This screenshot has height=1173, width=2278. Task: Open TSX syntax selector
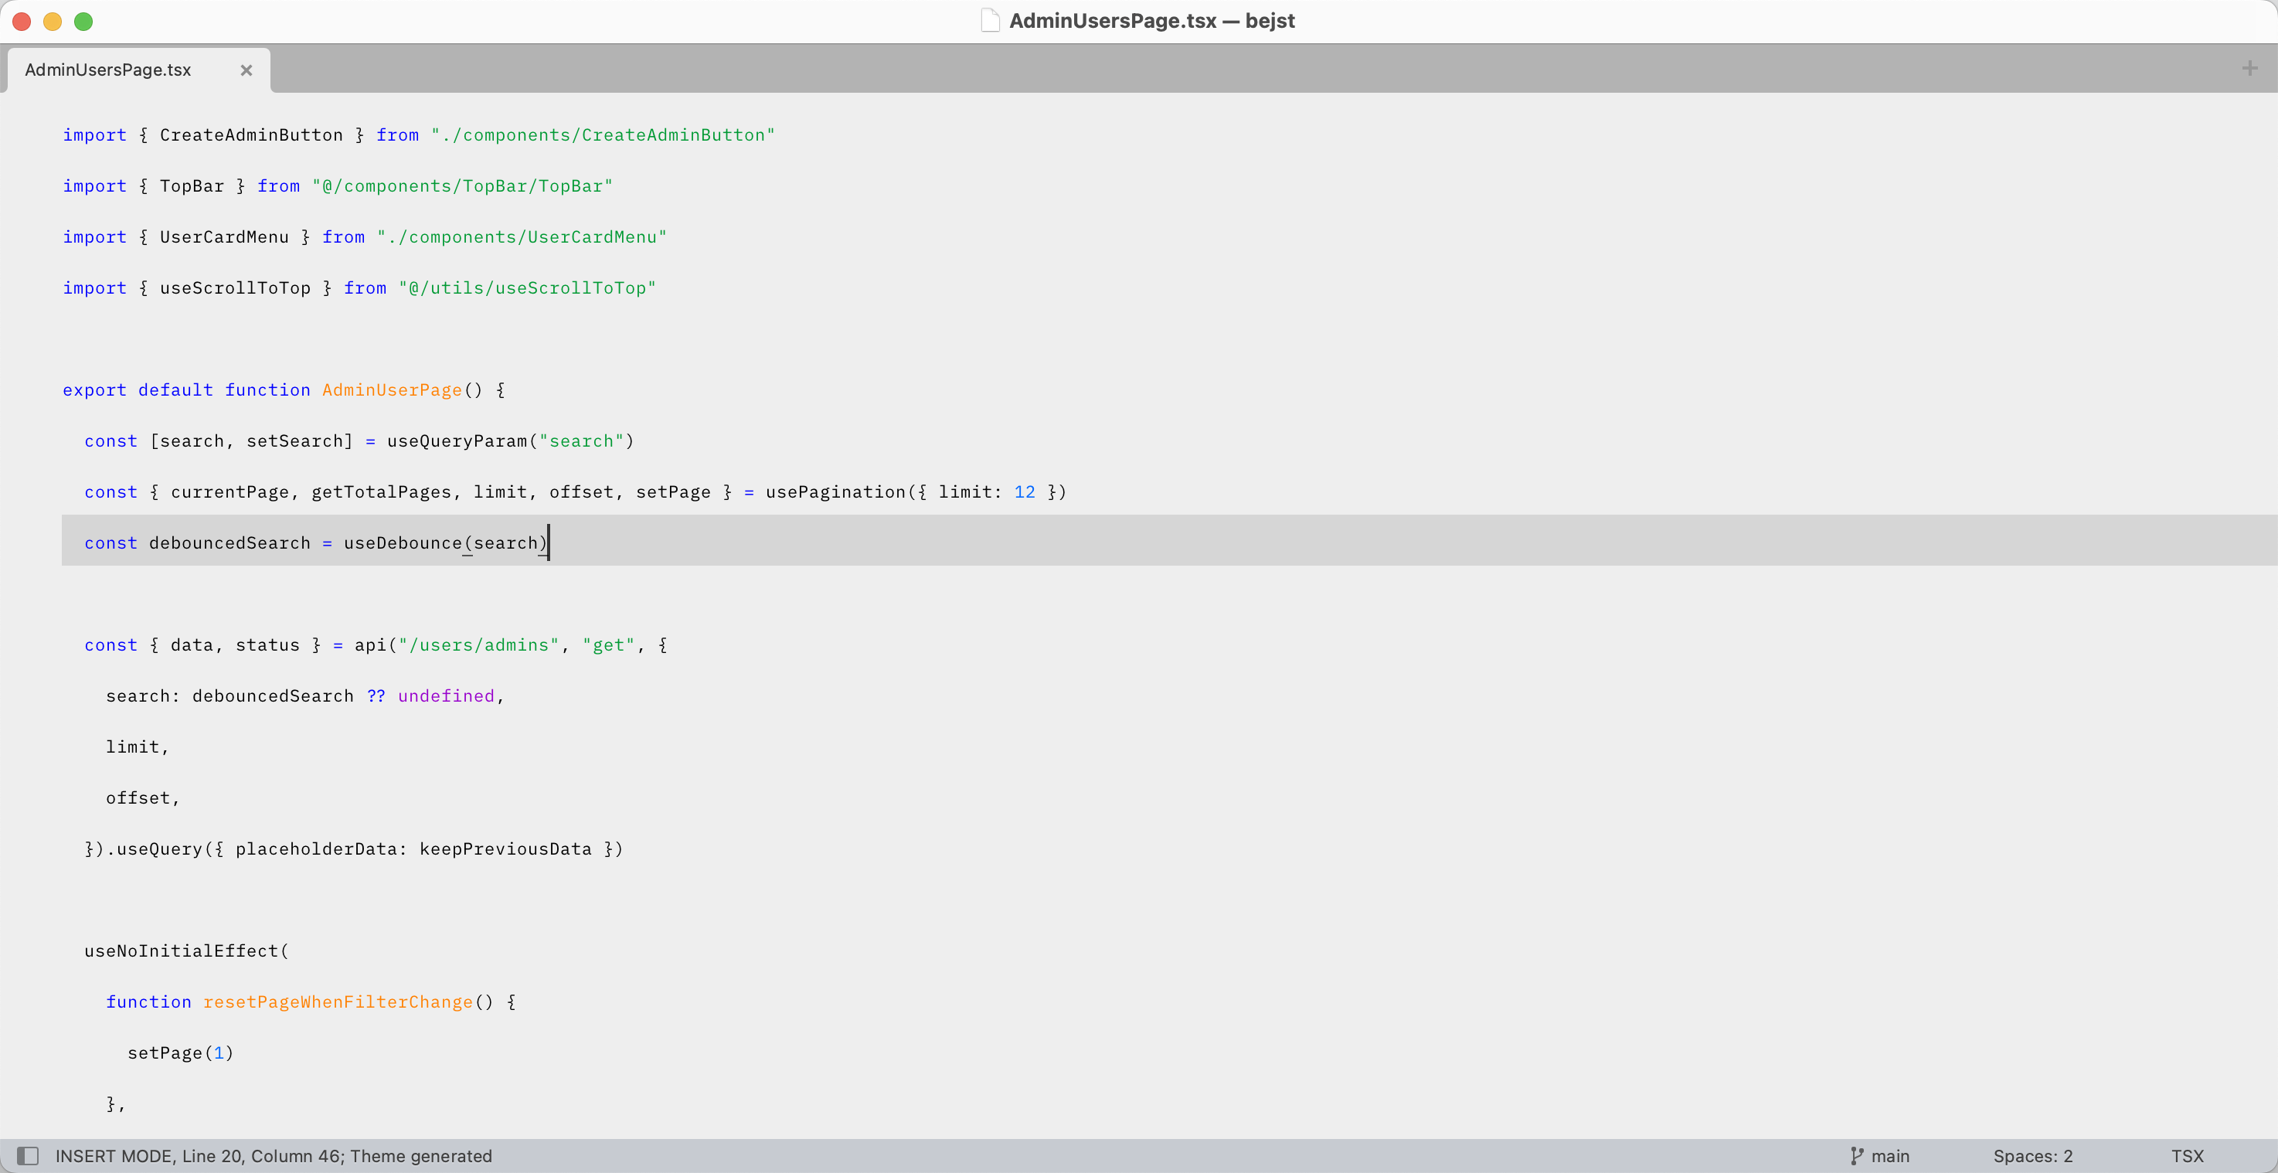coord(2187,1155)
